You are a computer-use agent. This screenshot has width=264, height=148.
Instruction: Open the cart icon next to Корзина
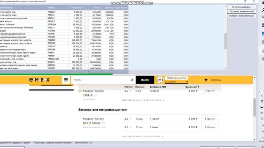(206, 80)
